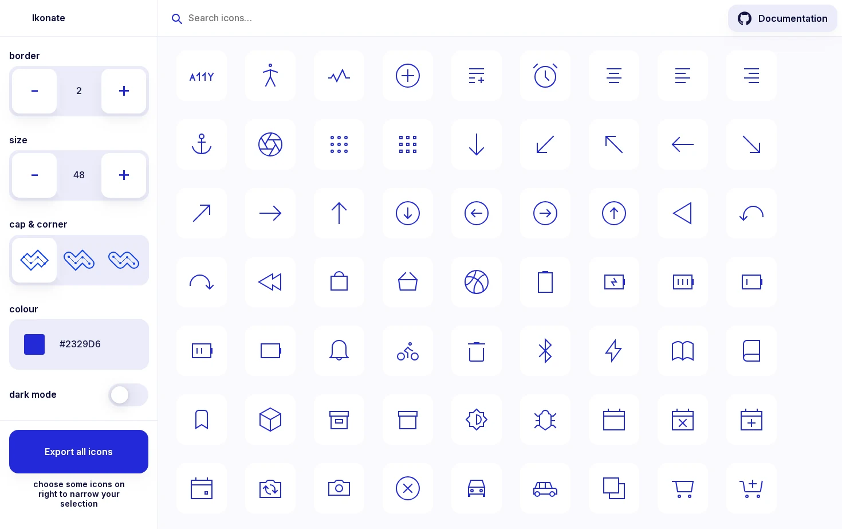The height and width of the screenshot is (529, 842).
Task: Select the circle with plus icon
Action: pos(408,76)
